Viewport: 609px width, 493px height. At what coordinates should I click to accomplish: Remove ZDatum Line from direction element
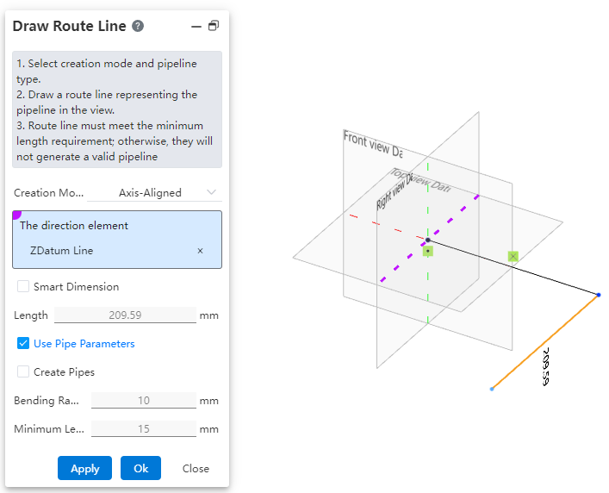(201, 251)
